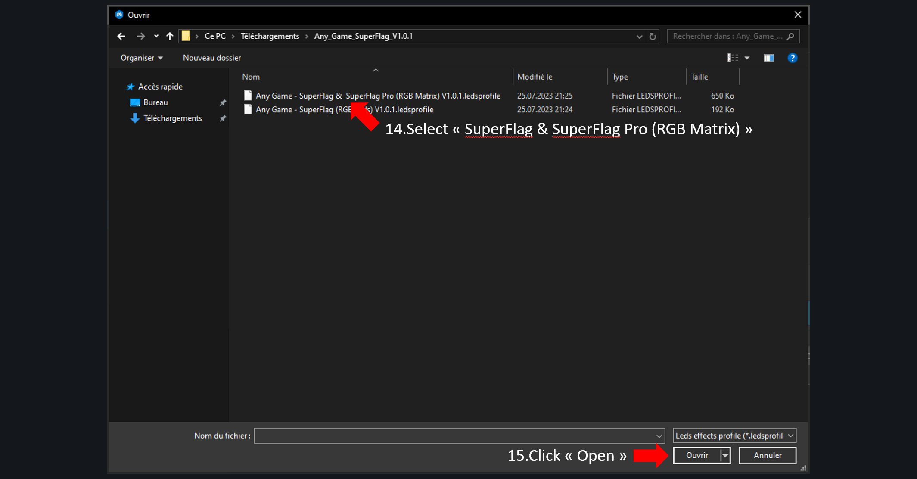Open the blue Help icon
This screenshot has height=479, width=917.
792,58
